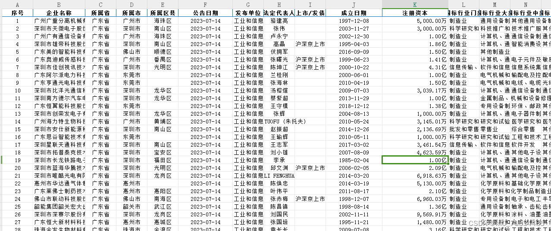
Task: Select the highlighted column K header
Action: pos(415,5)
